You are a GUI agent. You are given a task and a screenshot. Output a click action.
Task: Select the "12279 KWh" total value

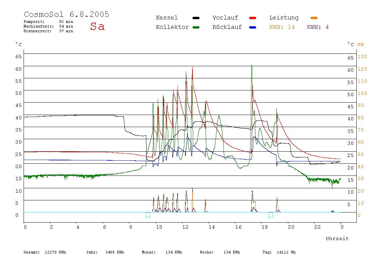[56, 252]
